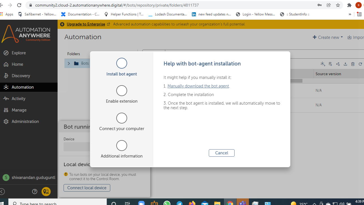Click the Connect your computer label
The width and height of the screenshot is (364, 205).
click(x=122, y=129)
